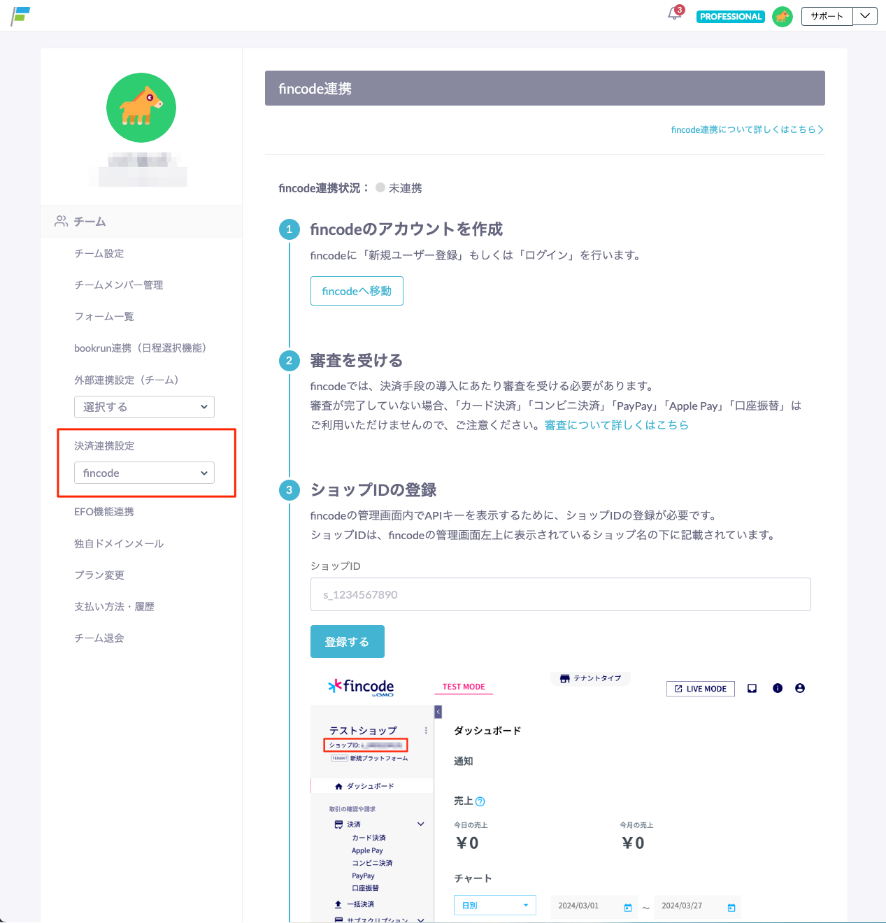Open フォーム一覧 menu item
Viewport: 886px width, 923px height.
tap(104, 316)
